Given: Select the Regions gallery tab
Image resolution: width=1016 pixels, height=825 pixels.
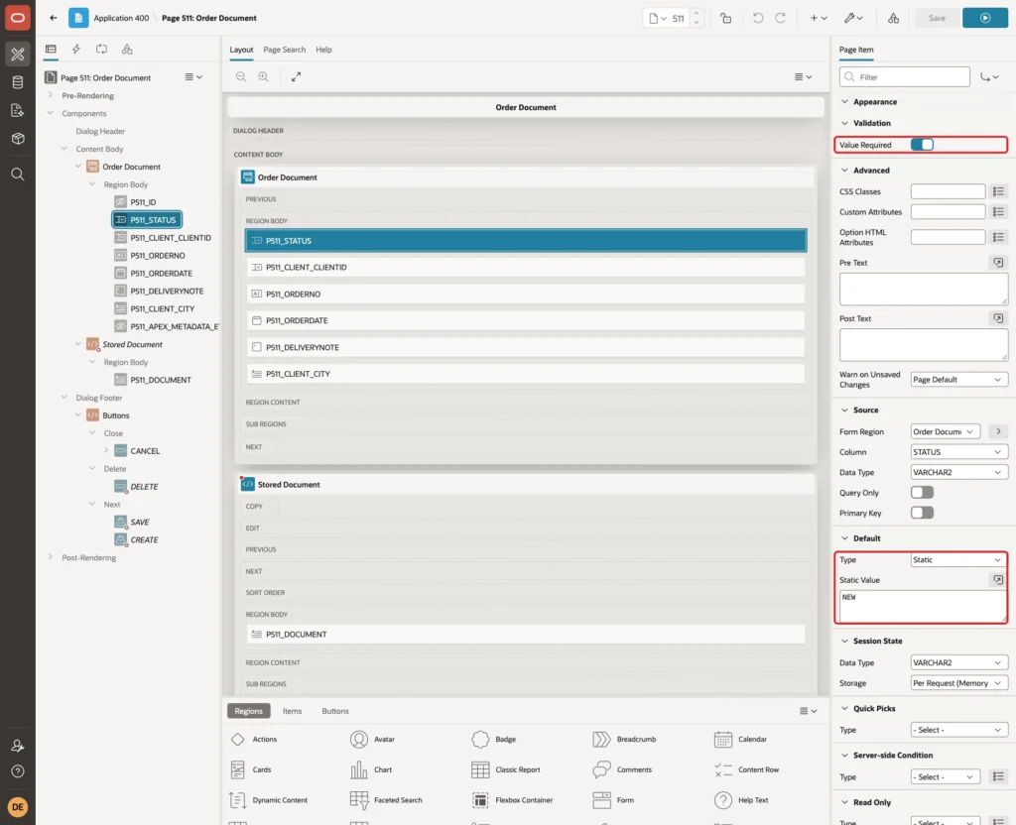Looking at the screenshot, I should (248, 710).
